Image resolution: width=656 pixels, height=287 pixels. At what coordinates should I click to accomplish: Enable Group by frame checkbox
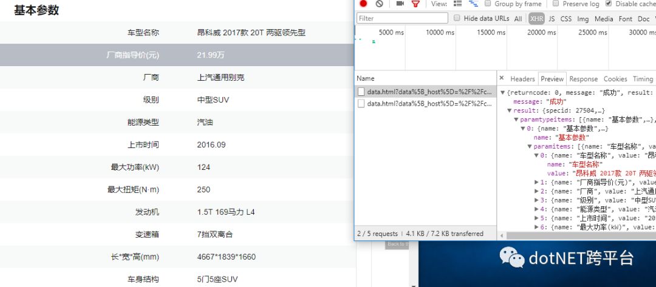point(488,4)
